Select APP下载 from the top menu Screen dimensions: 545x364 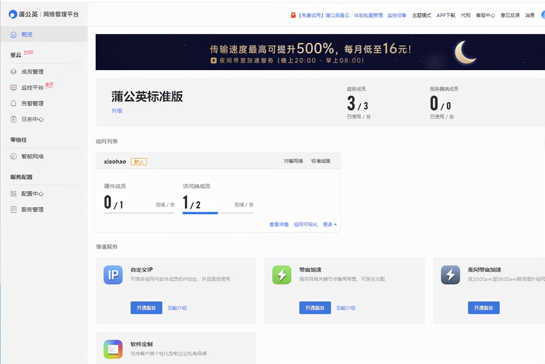coord(445,15)
